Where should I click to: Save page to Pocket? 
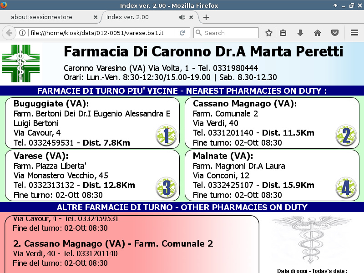pos(334,33)
